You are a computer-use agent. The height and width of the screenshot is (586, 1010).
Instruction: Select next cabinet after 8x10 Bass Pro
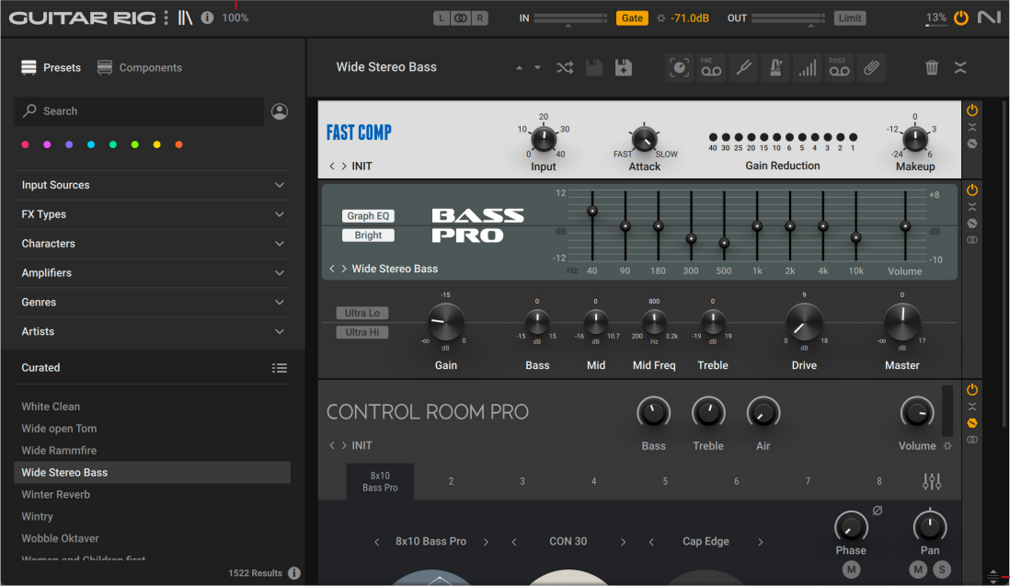(x=486, y=542)
